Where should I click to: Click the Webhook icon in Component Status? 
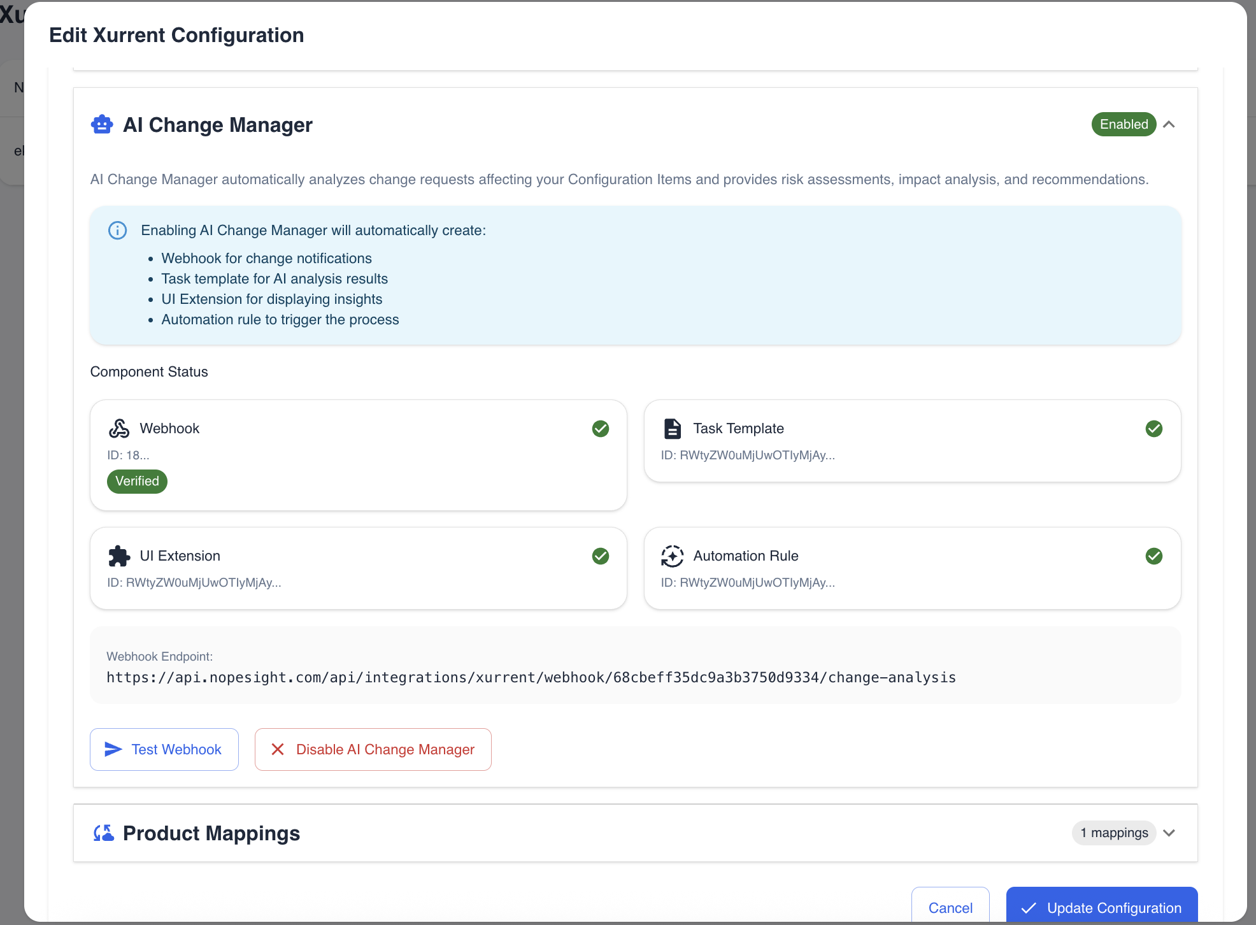coord(118,428)
